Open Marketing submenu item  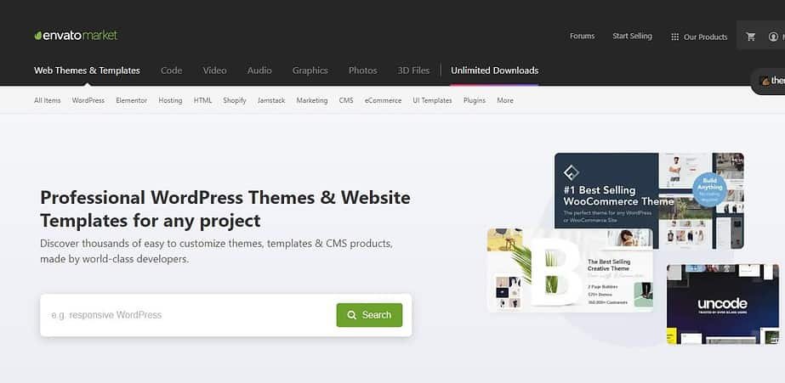point(312,100)
